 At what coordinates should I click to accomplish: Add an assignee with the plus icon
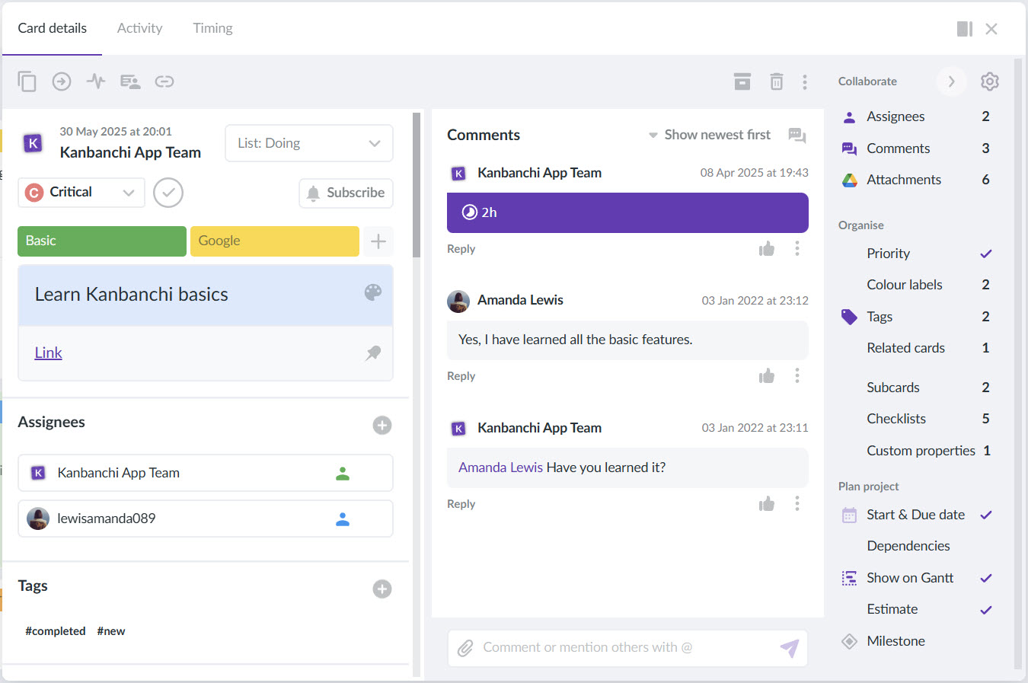point(382,425)
